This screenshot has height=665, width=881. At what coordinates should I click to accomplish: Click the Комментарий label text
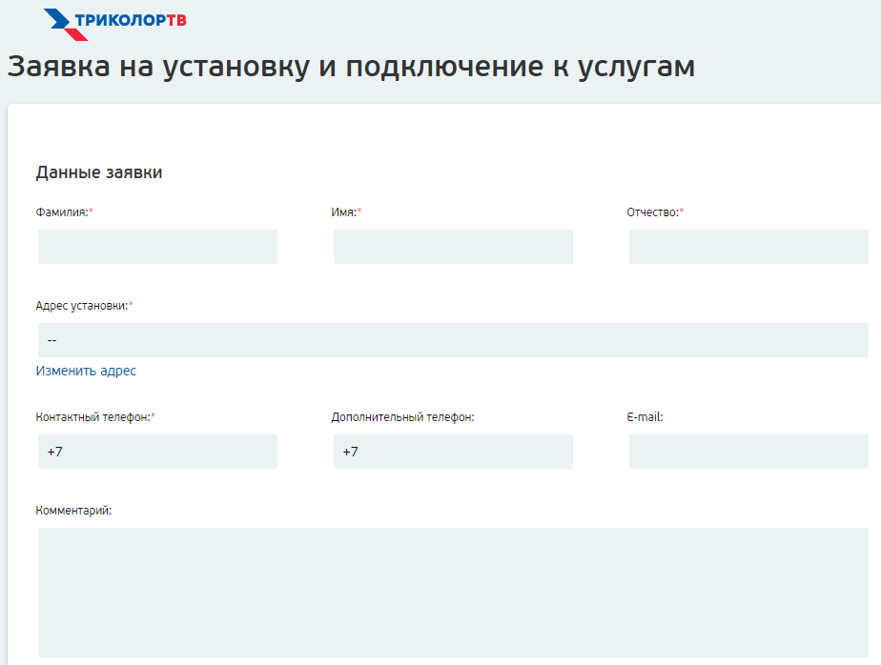tap(73, 511)
